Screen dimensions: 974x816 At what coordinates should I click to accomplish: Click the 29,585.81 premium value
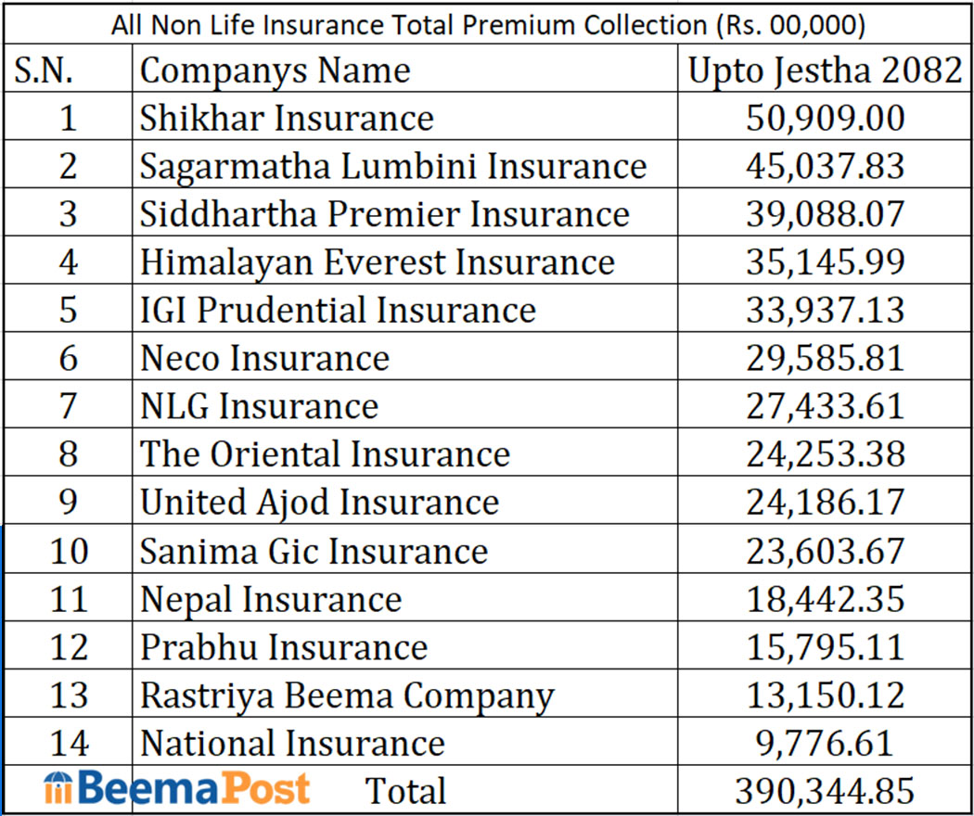pos(825,358)
